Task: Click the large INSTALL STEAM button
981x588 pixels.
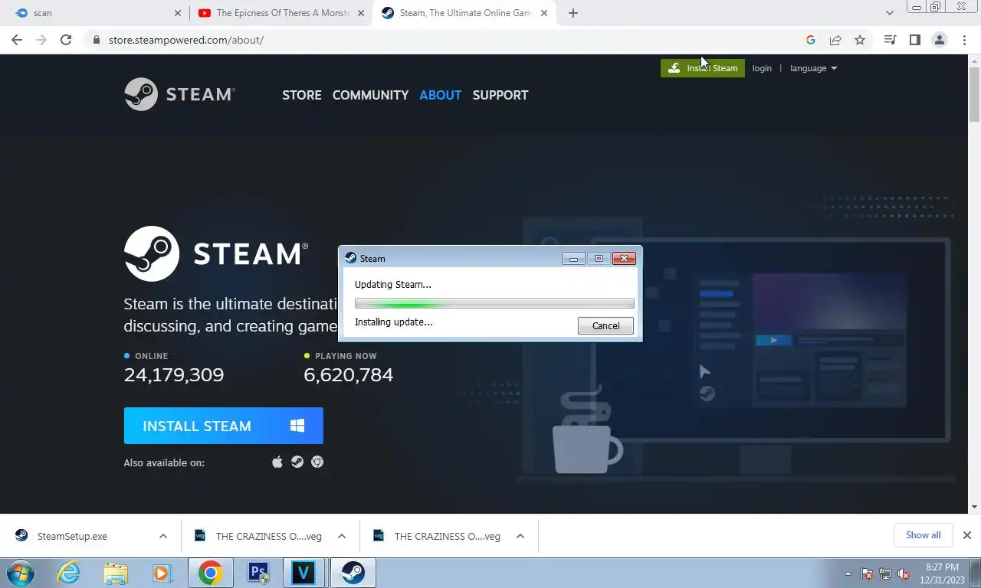Action: [x=224, y=426]
